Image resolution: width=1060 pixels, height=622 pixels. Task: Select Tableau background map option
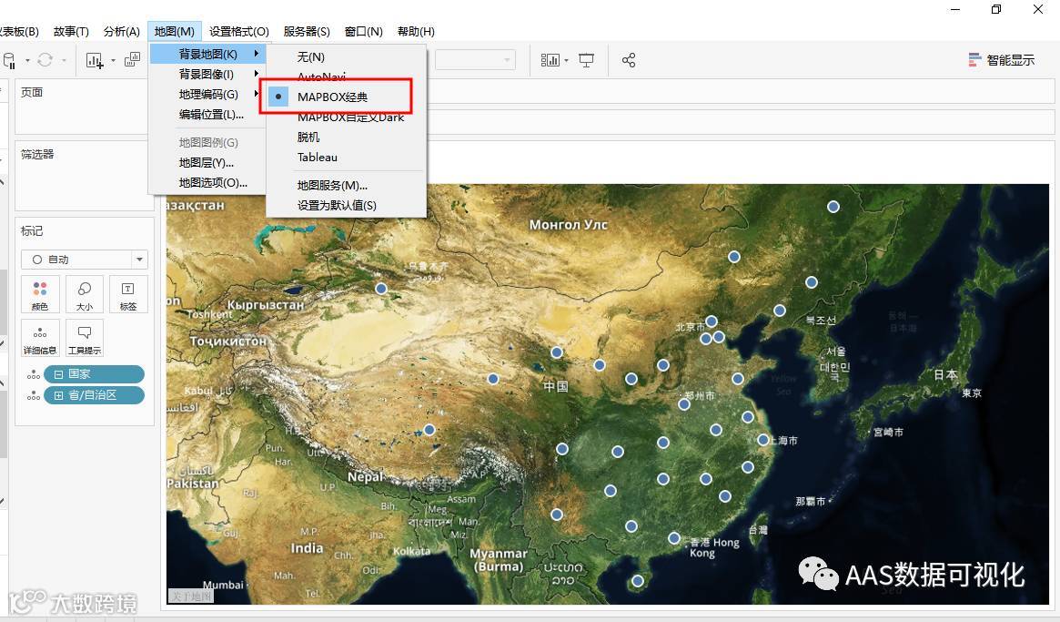(346, 157)
